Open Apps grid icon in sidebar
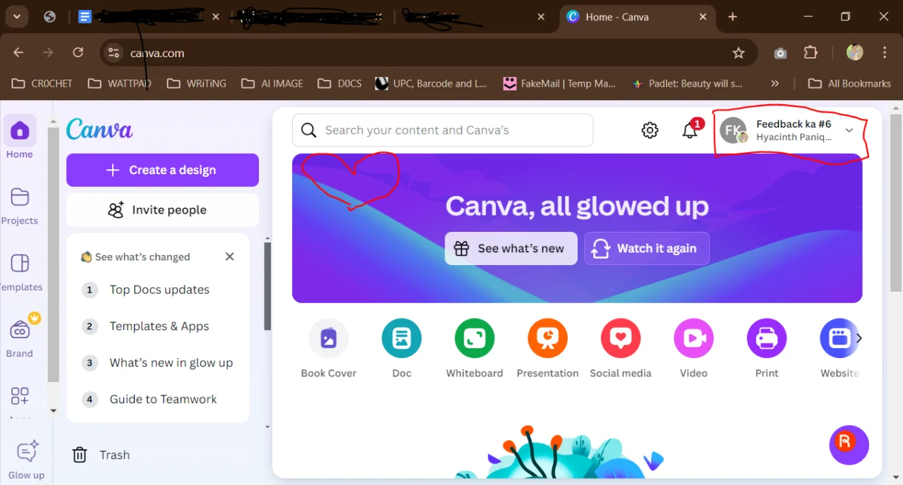This screenshot has width=903, height=485. [x=20, y=396]
